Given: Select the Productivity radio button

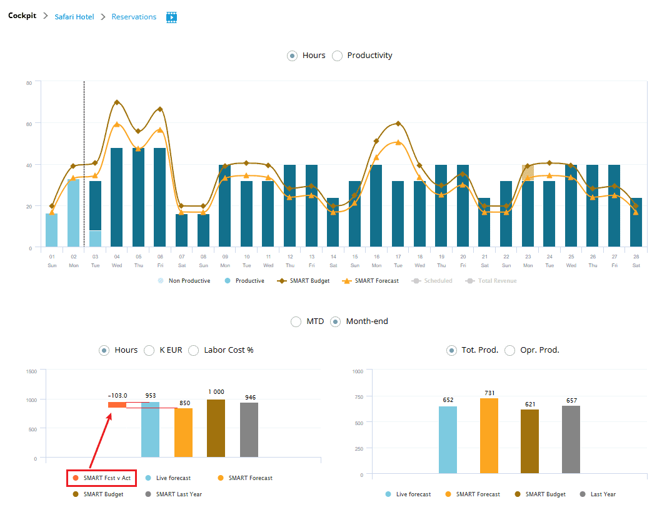Looking at the screenshot, I should (x=338, y=56).
